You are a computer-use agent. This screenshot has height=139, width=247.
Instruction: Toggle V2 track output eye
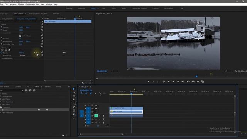(x=96, y=108)
